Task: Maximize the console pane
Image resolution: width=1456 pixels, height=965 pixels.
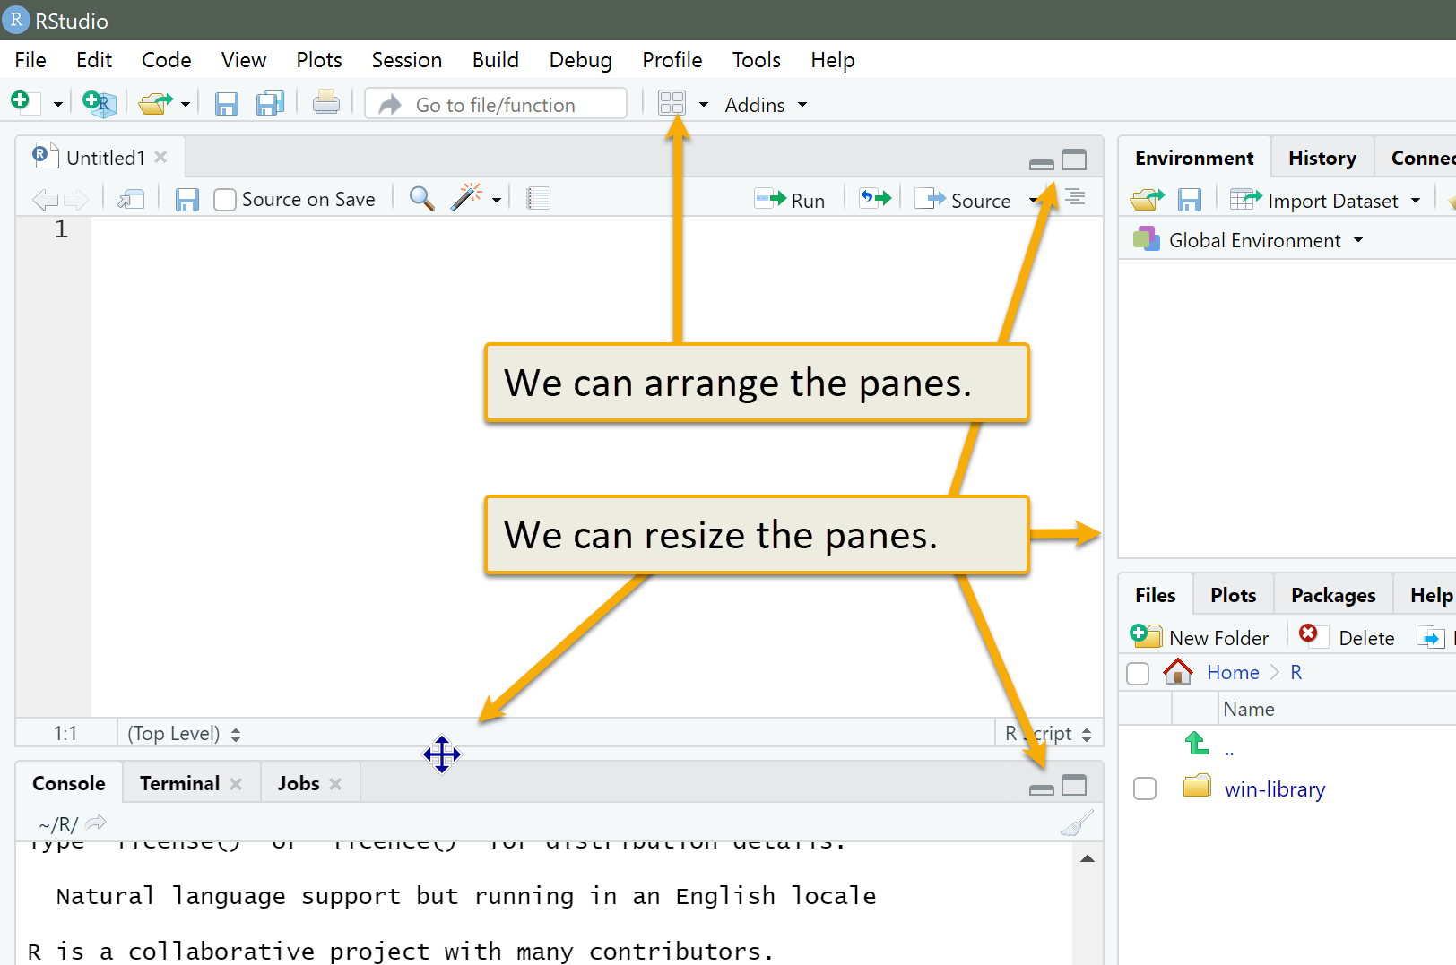Action: point(1074,785)
